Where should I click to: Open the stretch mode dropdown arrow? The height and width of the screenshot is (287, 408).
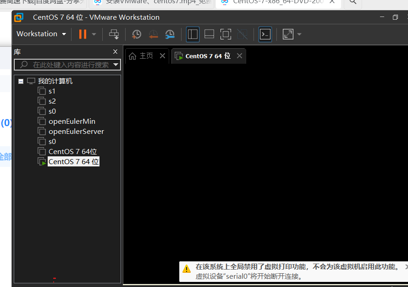tap(299, 34)
